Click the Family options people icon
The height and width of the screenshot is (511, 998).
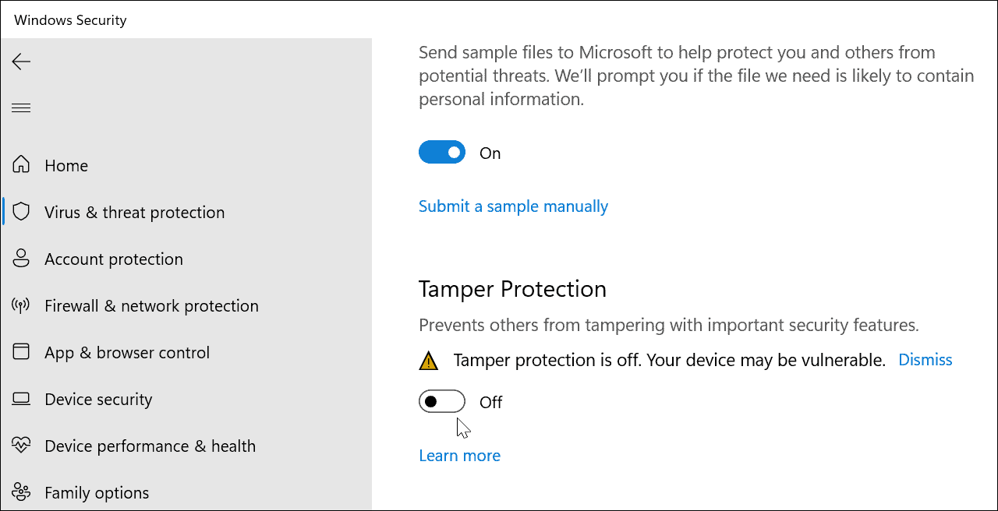pyautogui.click(x=20, y=492)
